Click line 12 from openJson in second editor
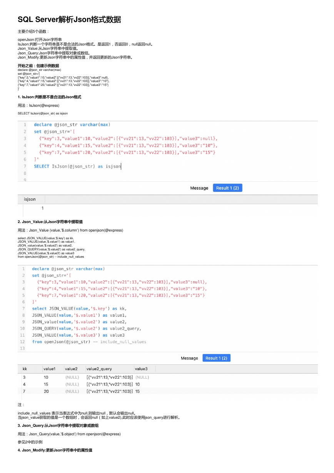Viewport: 334px width, 473px height. coord(89,342)
